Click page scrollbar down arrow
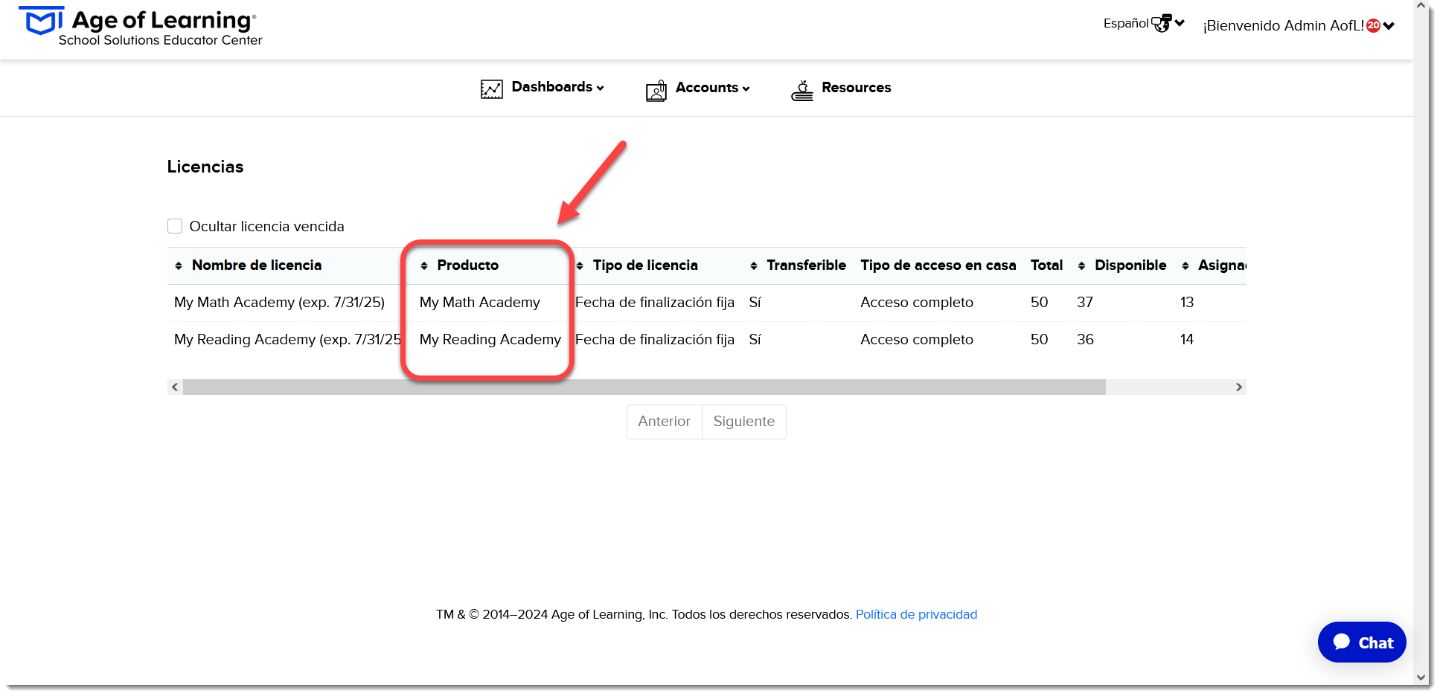 (1421, 677)
